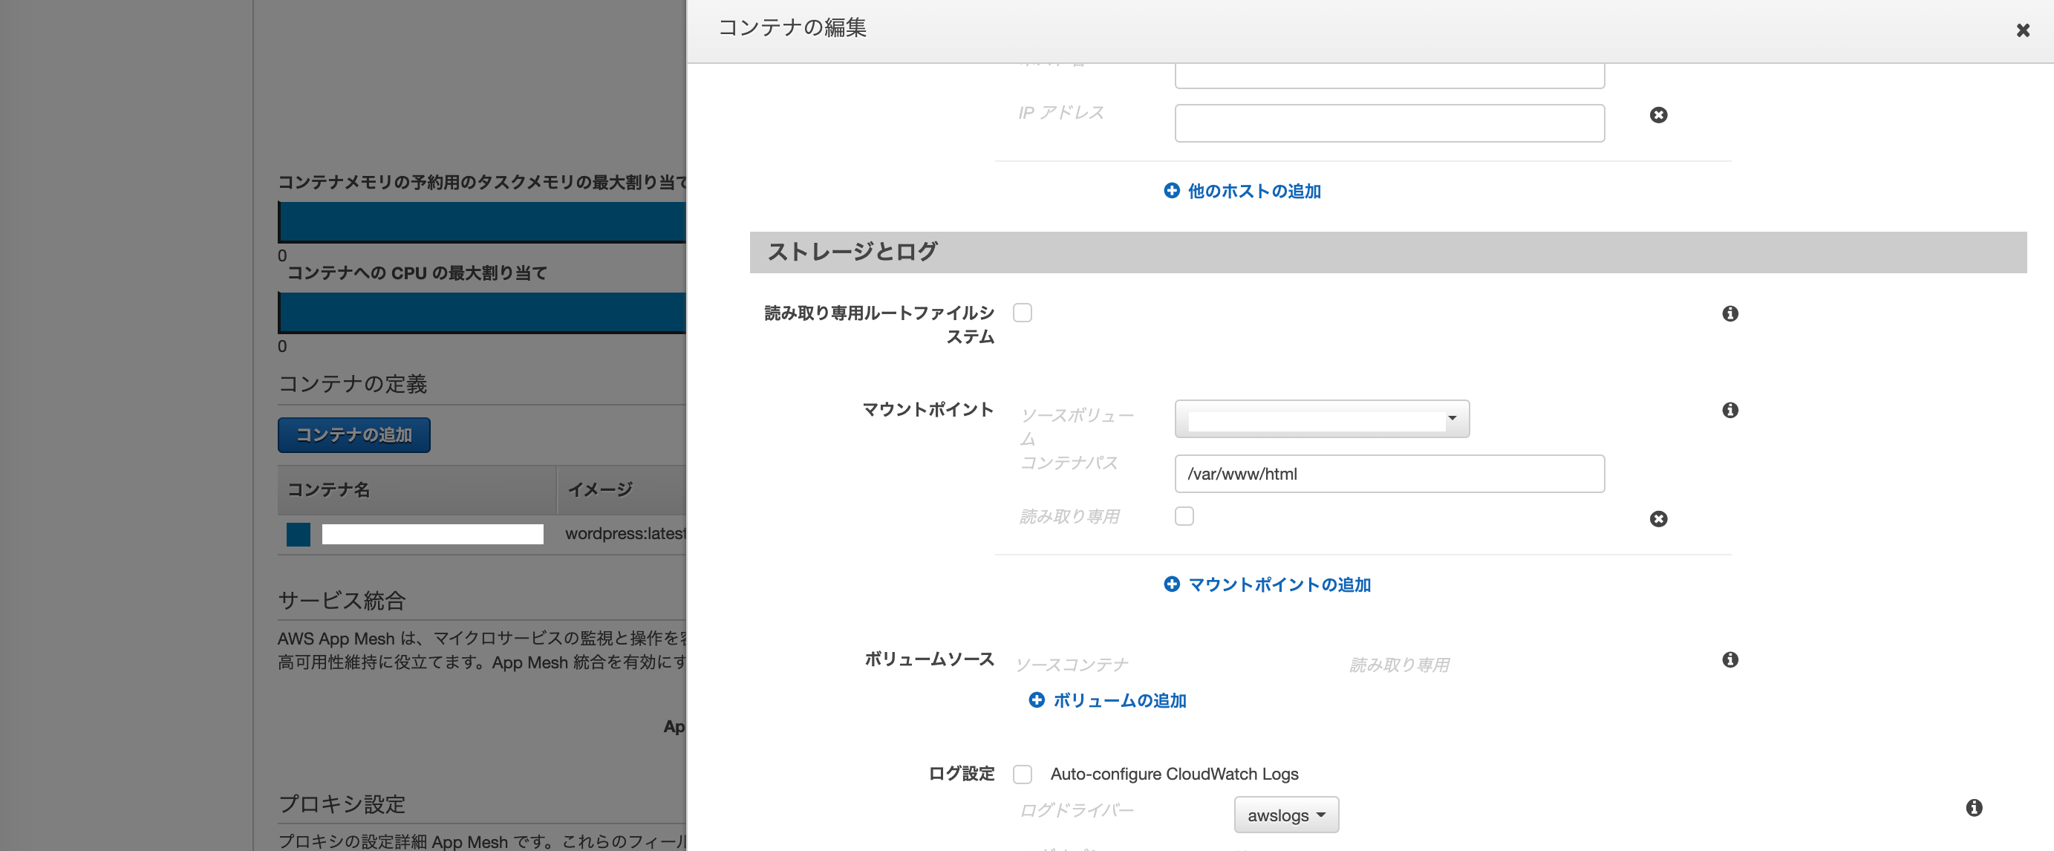Remove the IP アドレス entry using the X icon

coord(1658,115)
